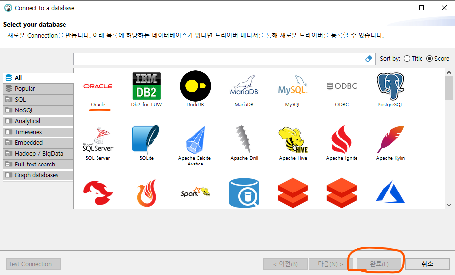Viewport: 455px width, 275px height.
Task: Click the Test Connection button
Action: [x=33, y=264]
